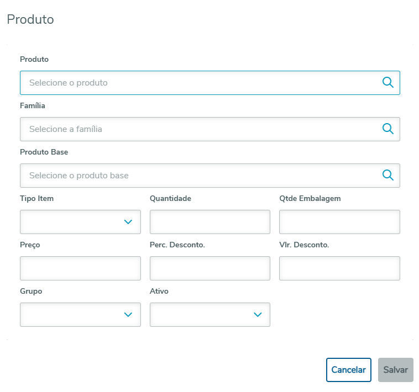Viewport: 419px width, 392px height.
Task: Click into the 'Selecione a família' input
Action: tap(199, 129)
